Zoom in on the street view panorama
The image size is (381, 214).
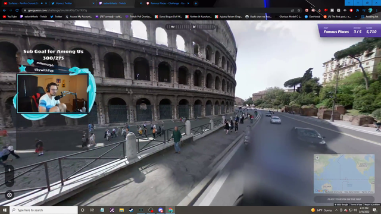click(10, 171)
